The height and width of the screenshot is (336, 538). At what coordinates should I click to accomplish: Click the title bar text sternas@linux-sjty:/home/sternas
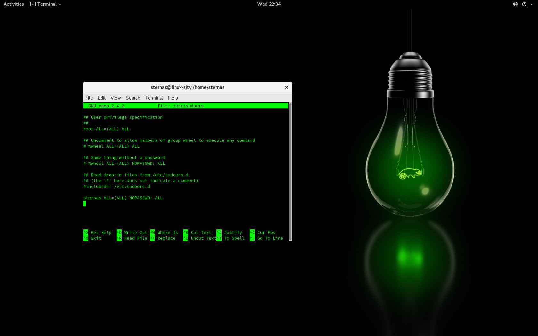click(x=188, y=87)
